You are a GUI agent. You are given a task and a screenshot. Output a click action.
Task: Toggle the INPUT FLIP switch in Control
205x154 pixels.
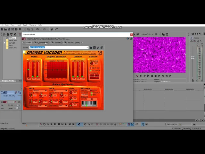tap(90, 68)
